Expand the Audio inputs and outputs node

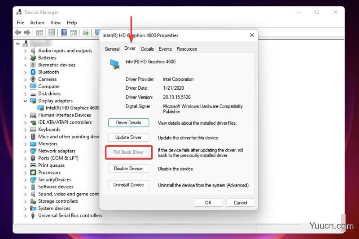point(25,51)
